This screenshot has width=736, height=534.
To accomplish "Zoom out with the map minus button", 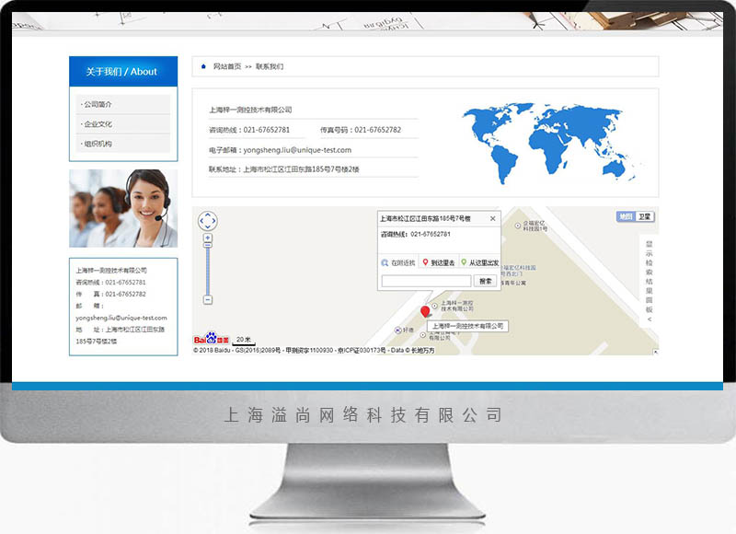I will 208,299.
